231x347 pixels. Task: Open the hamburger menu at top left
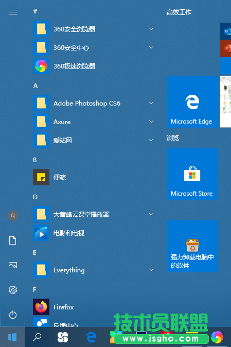[x=13, y=12]
